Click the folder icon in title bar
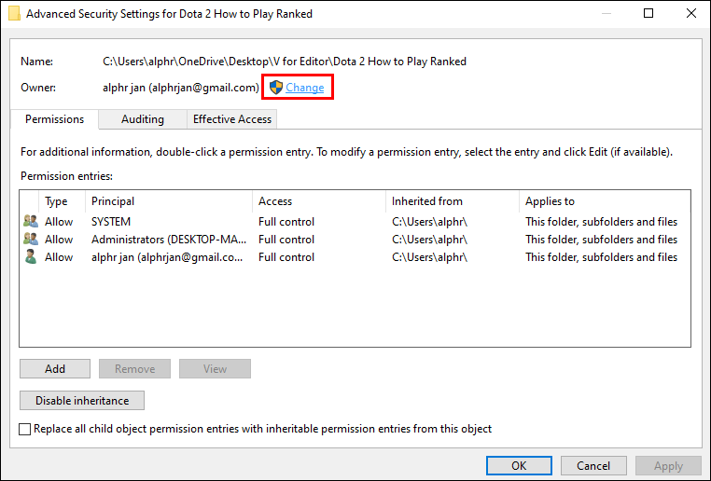This screenshot has width=711, height=481. tap(13, 14)
